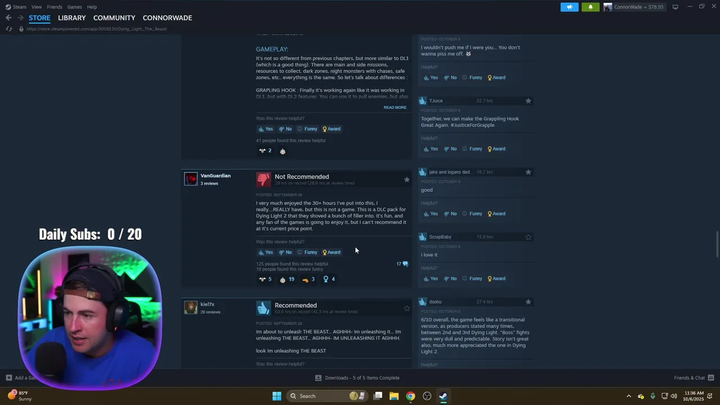Mark ScrapBaby's review as Funny

(472, 278)
